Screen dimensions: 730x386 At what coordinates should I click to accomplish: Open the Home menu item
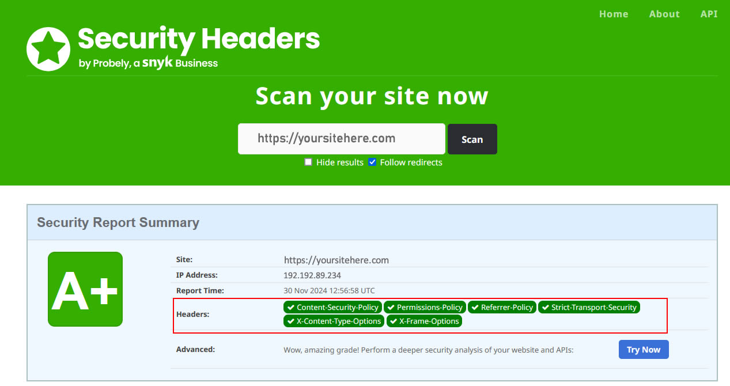[614, 14]
